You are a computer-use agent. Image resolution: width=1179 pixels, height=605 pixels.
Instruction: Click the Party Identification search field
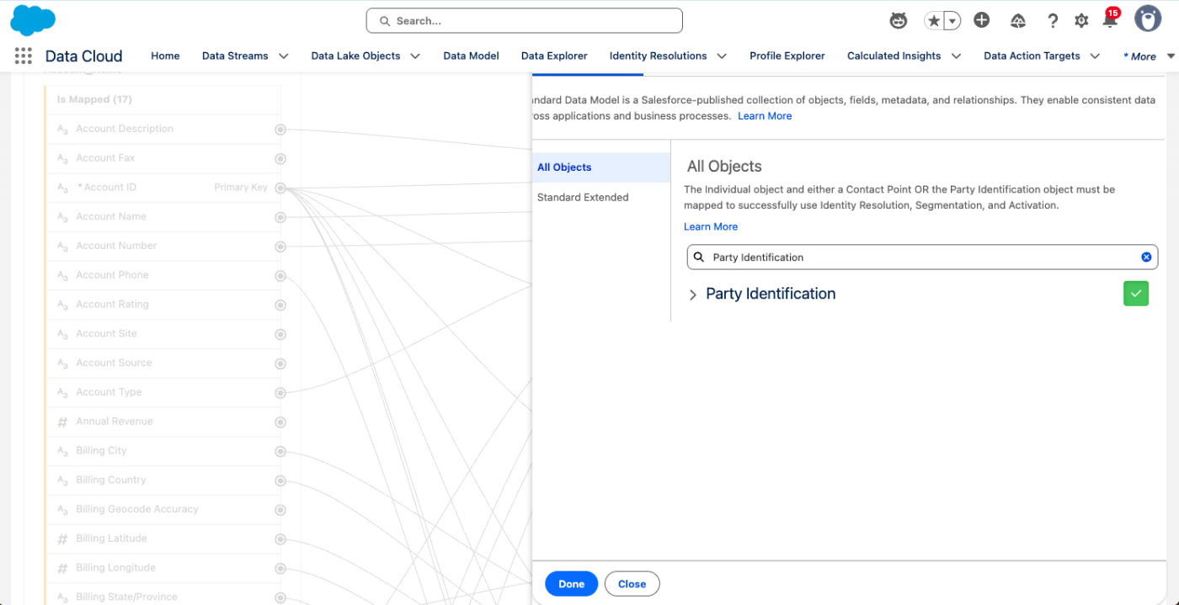point(922,257)
